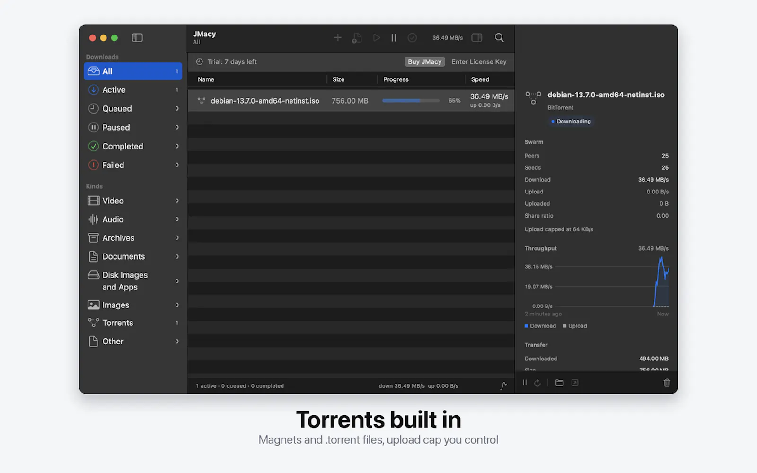Viewport: 757px width, 473px height.
Task: Click the add download plus icon
Action: pos(338,37)
